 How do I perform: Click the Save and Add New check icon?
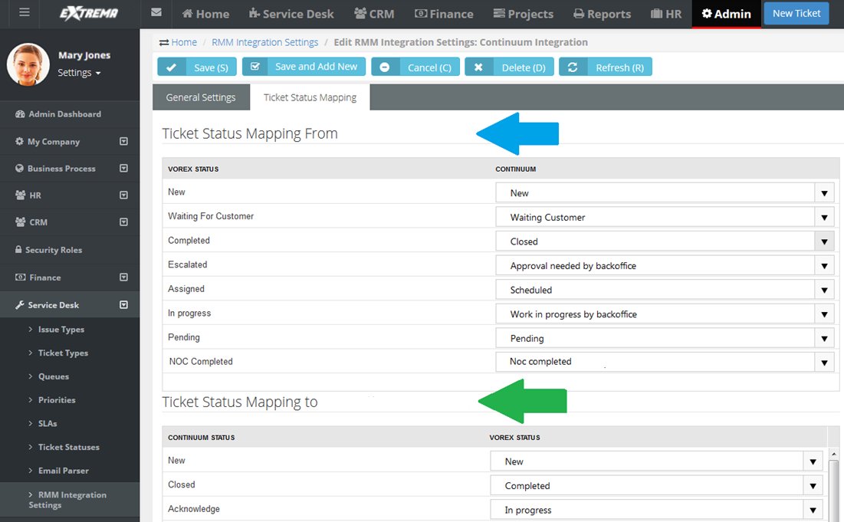click(x=255, y=66)
